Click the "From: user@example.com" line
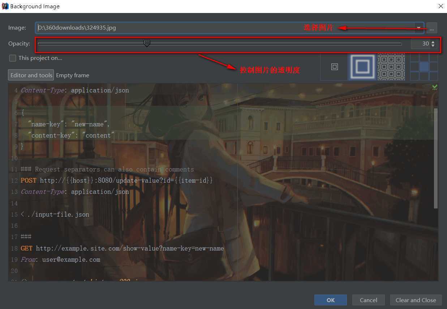447x309 pixels. [x=60, y=260]
